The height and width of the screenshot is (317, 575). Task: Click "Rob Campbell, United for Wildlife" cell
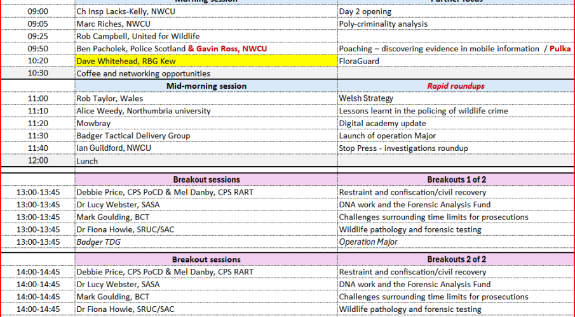(138, 36)
